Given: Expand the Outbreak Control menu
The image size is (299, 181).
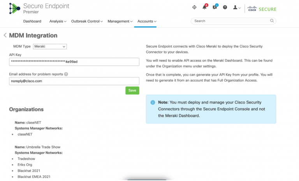Looking at the screenshot, I should click(87, 21).
